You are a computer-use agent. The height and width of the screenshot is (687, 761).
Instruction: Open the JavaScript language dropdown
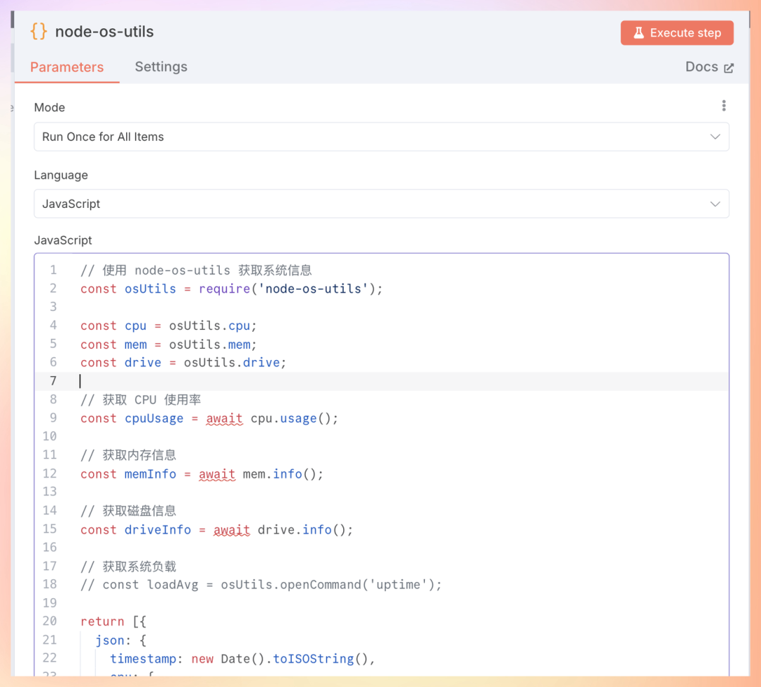[x=380, y=204]
